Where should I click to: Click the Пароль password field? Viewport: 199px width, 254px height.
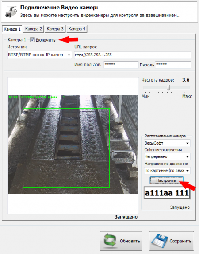tap(173, 65)
